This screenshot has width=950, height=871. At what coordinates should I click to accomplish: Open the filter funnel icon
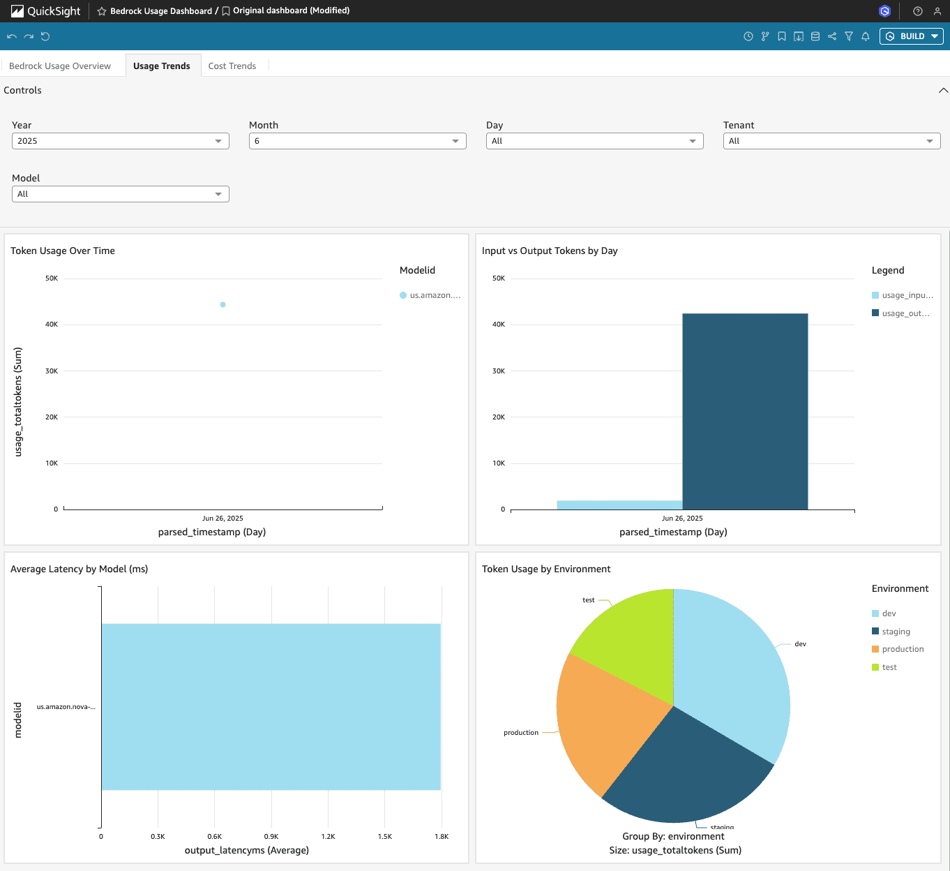click(x=849, y=36)
